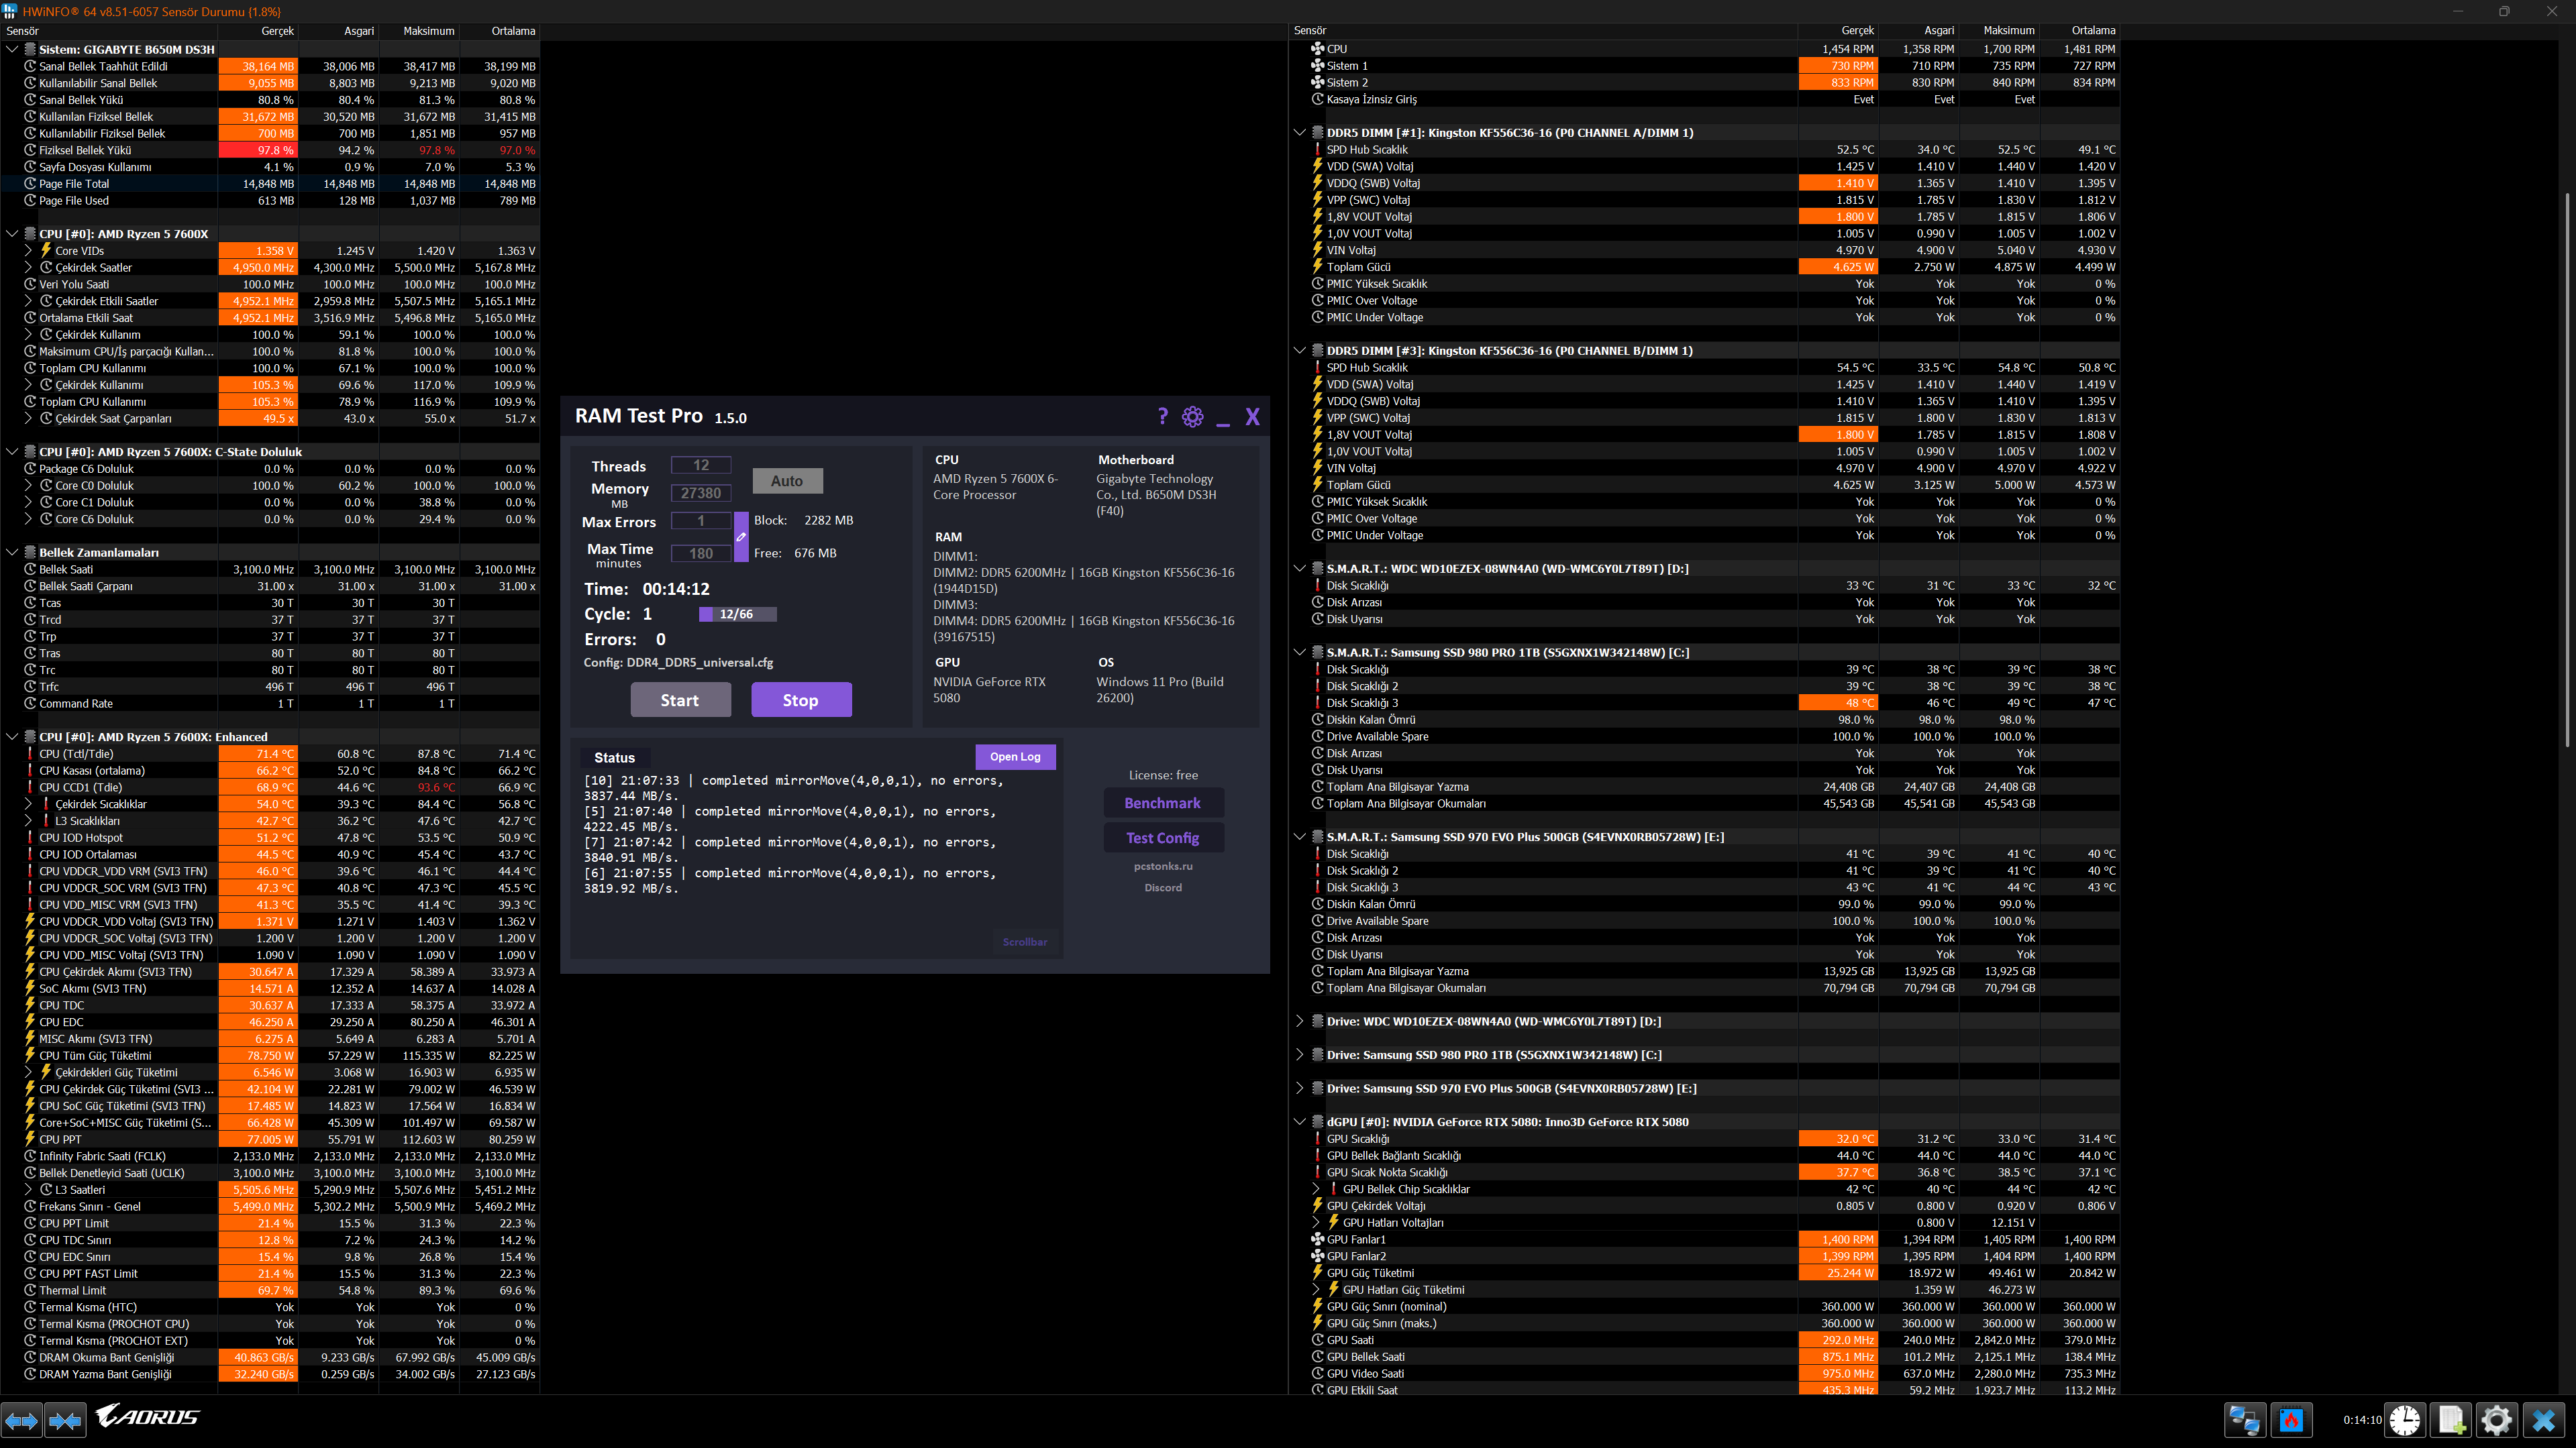Viewport: 2576px width, 1448px height.
Task: Click the flame chip icon in HWiNFO
Action: click(x=2291, y=1420)
